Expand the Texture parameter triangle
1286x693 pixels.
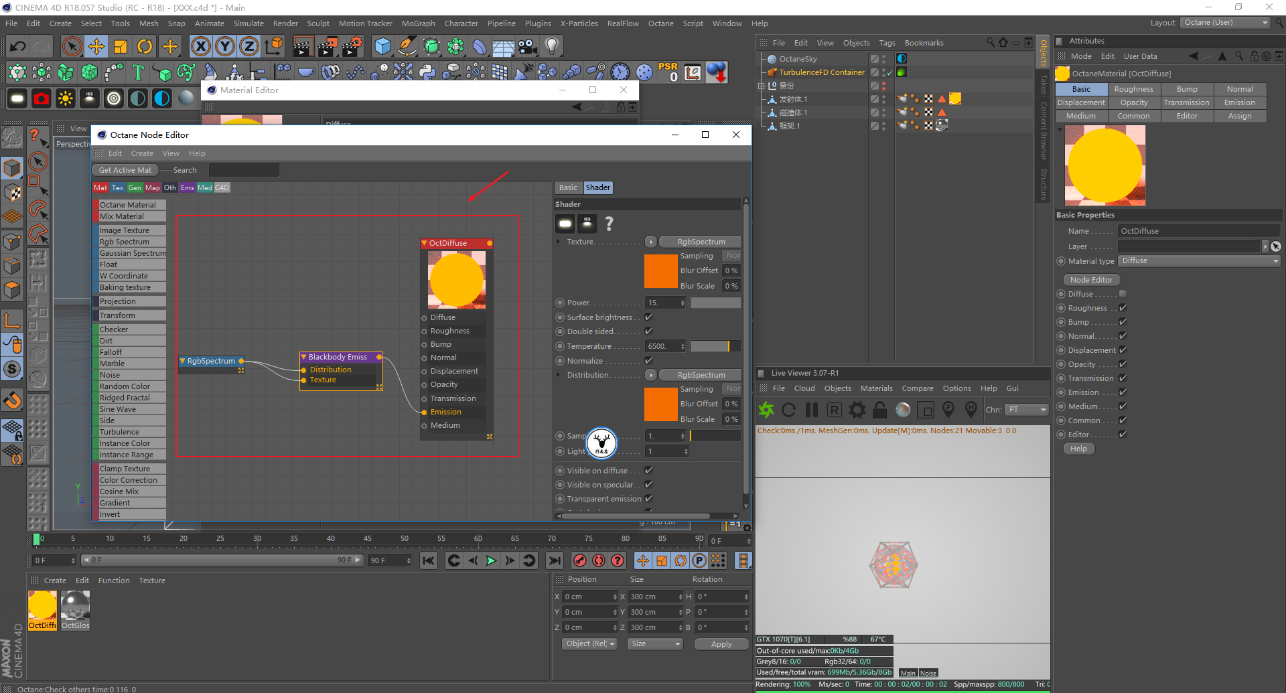click(x=559, y=241)
